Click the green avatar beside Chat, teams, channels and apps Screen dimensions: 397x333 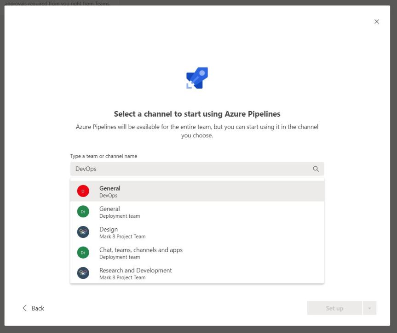(x=83, y=253)
